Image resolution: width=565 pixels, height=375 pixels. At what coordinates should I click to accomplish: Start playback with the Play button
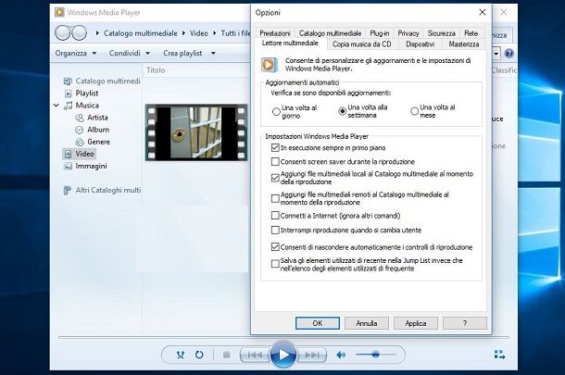click(x=283, y=355)
